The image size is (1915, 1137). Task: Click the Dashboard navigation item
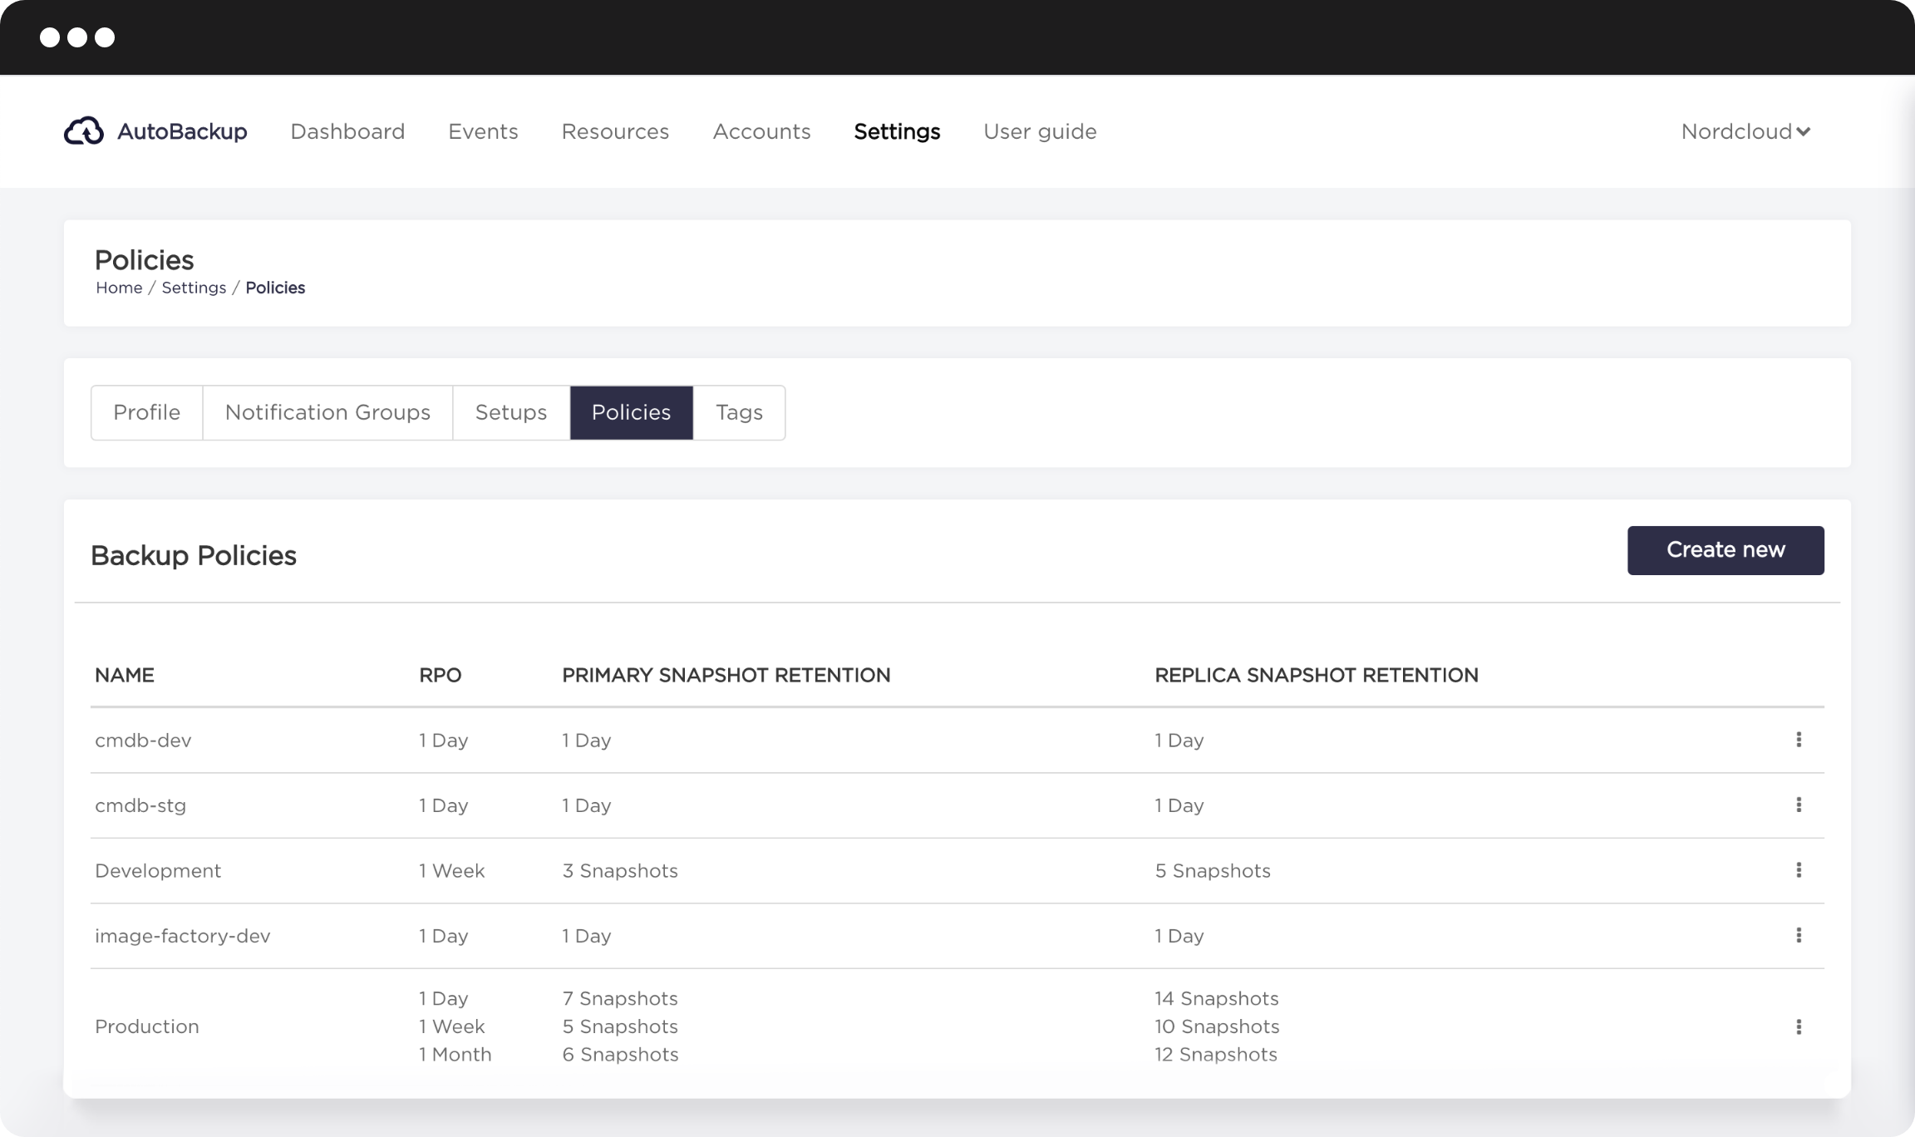click(x=347, y=131)
